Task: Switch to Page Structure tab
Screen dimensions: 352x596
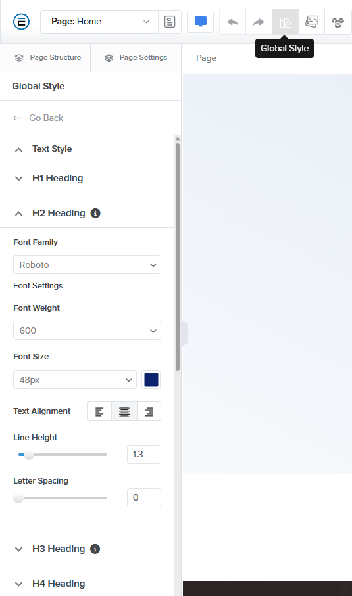Action: 48,57
